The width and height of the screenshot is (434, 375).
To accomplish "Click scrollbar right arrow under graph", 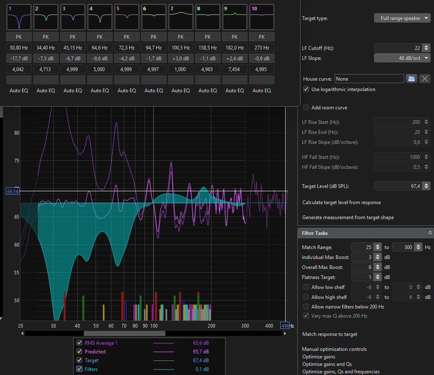I will pos(285,333).
